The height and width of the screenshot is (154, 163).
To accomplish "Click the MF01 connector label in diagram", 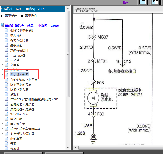I will (102, 61).
